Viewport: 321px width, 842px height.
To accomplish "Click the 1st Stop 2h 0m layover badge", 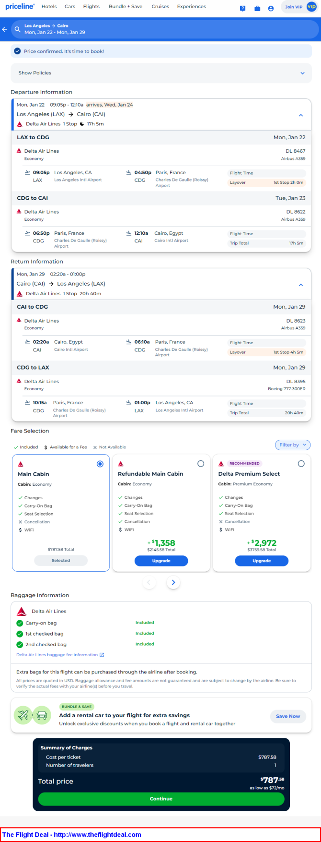I will [x=266, y=182].
